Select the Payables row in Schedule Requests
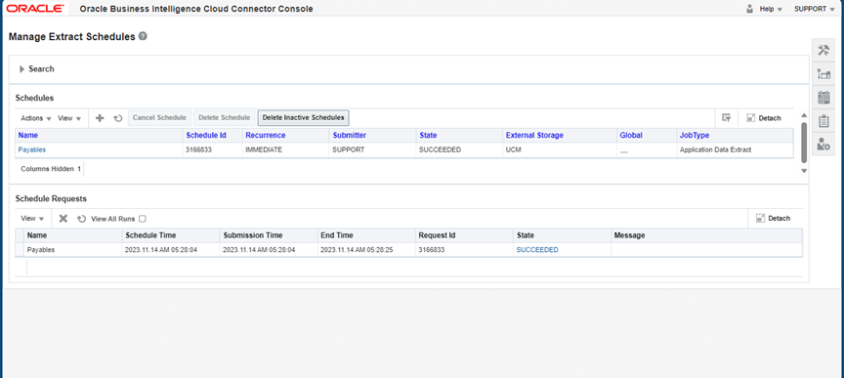Image resolution: width=844 pixels, height=378 pixels. click(x=409, y=250)
